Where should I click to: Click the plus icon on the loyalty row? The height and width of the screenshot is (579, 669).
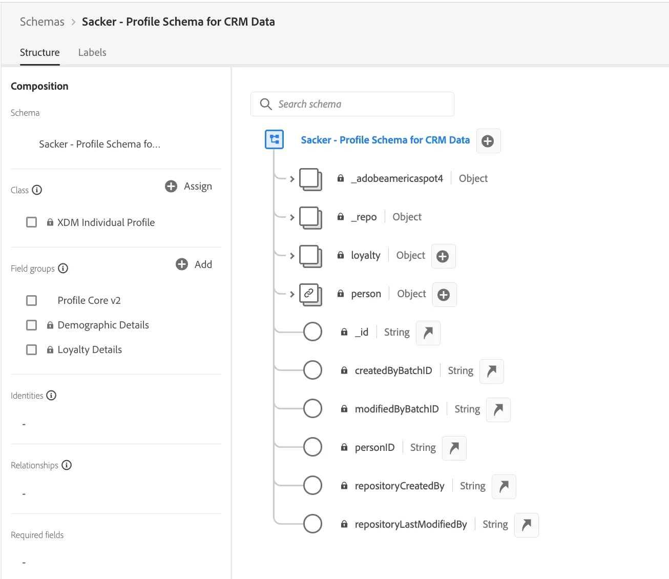coord(443,256)
